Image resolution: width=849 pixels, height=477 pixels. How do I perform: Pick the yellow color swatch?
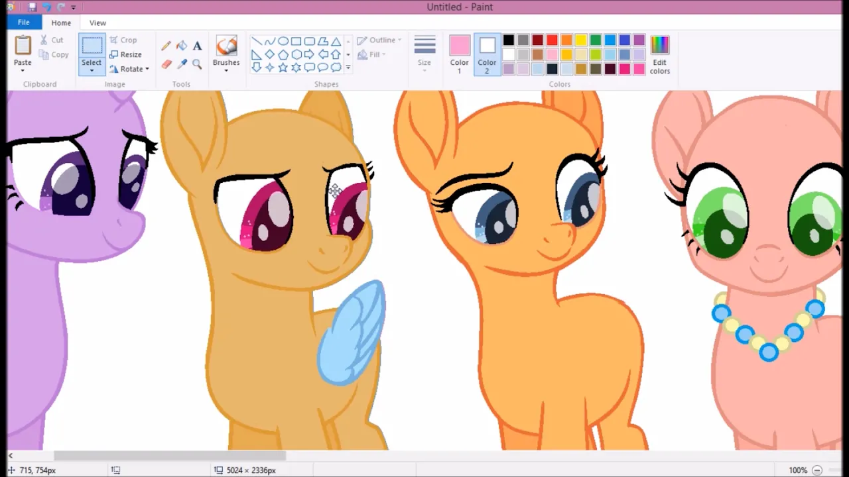coord(581,40)
